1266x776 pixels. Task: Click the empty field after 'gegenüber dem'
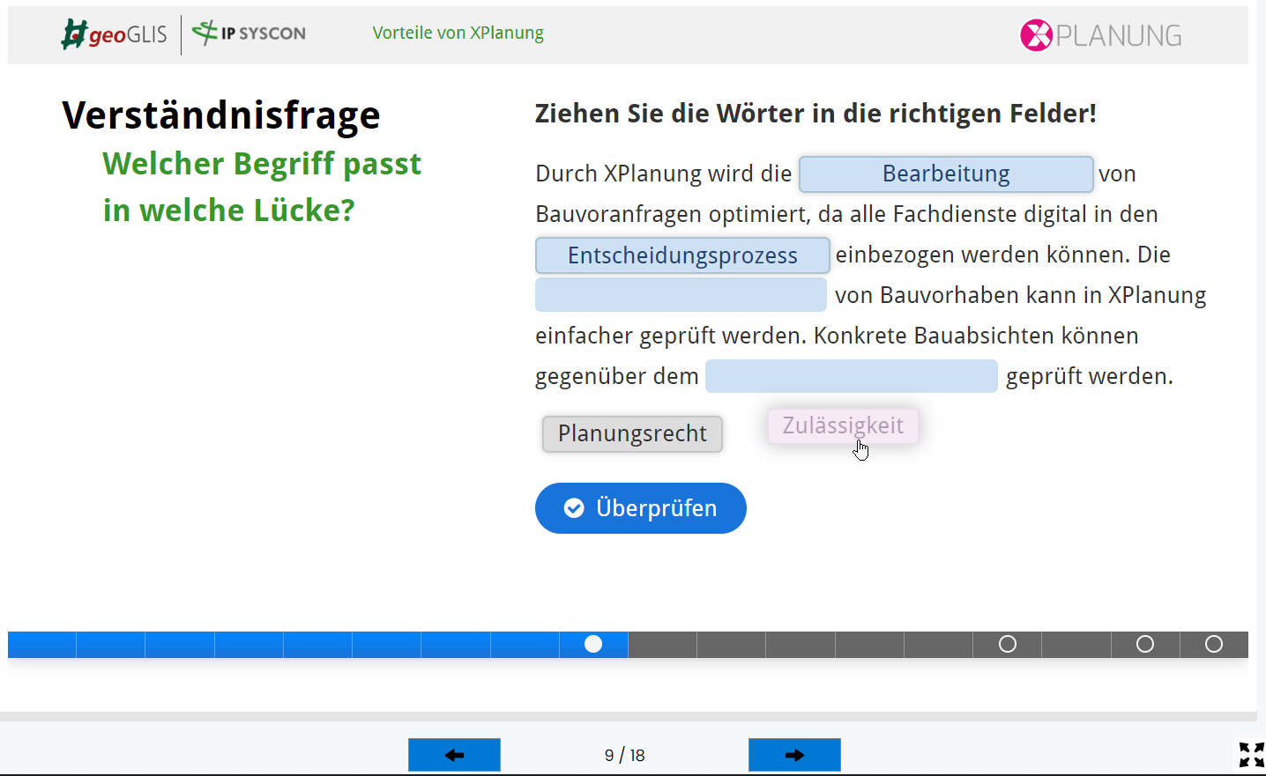(851, 376)
